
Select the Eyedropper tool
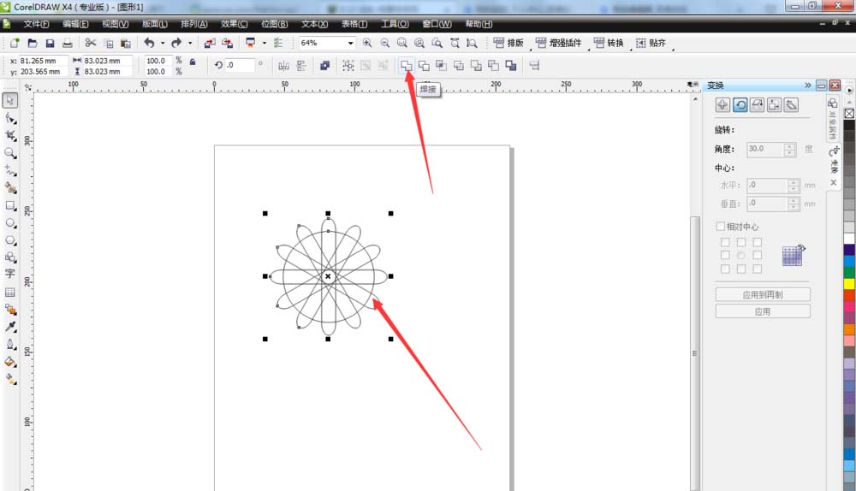9,327
